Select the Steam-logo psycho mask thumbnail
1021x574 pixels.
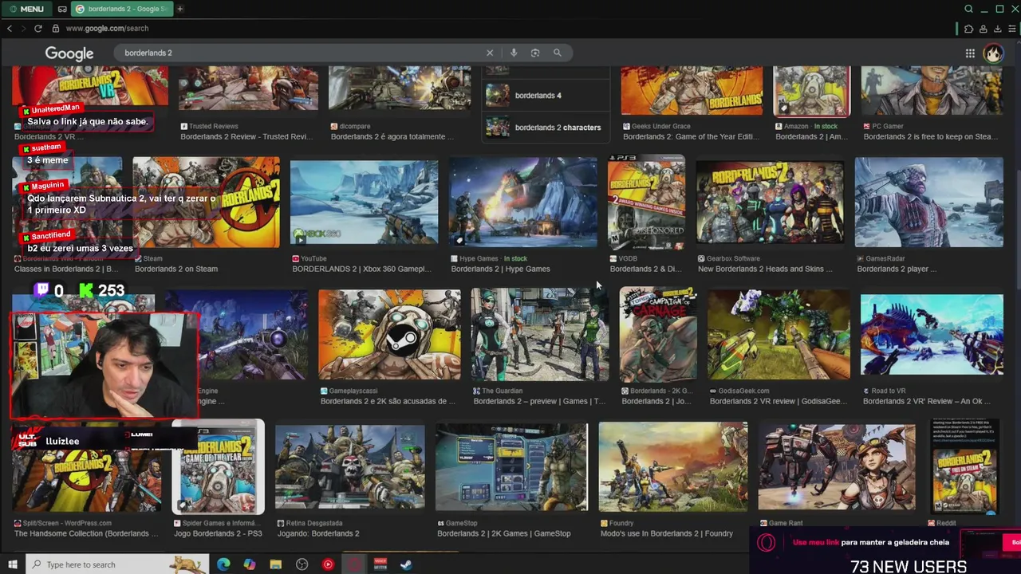click(389, 335)
